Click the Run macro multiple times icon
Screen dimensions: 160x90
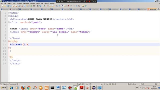tap(76, 6)
